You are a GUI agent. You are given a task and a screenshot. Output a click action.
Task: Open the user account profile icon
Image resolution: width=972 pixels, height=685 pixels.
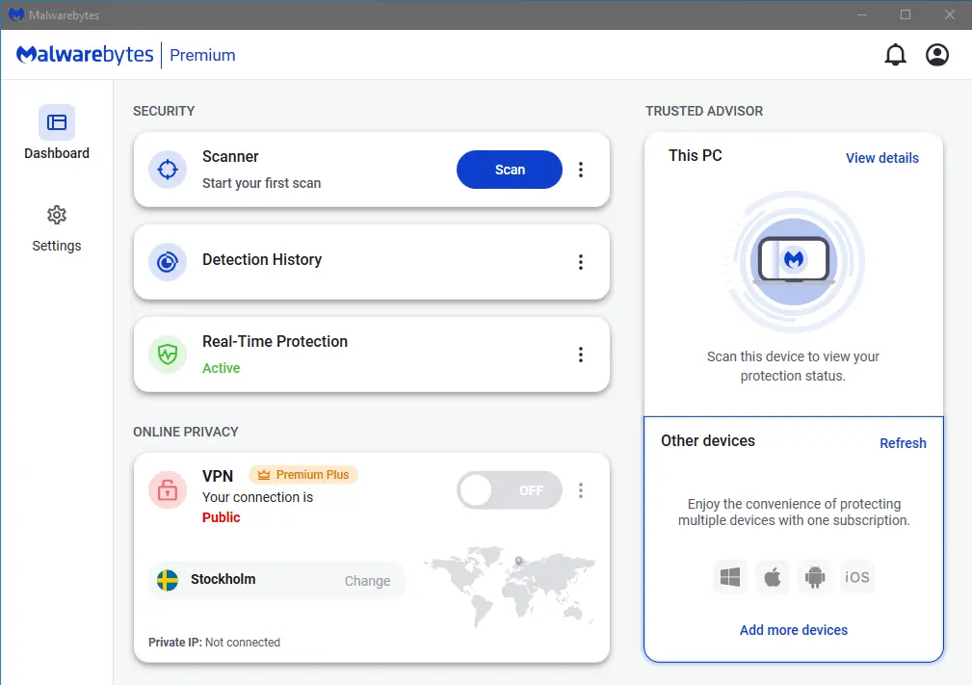click(x=936, y=55)
